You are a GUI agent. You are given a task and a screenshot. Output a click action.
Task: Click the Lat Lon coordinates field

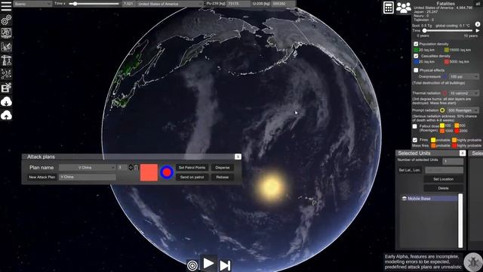click(444, 170)
